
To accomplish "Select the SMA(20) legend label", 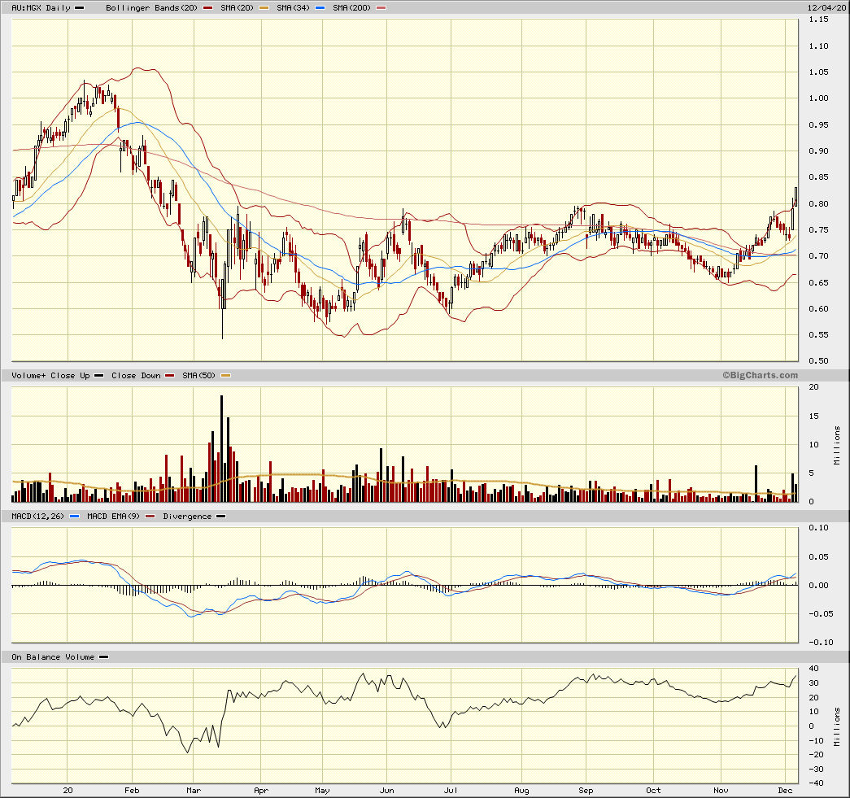I will 237,7.
